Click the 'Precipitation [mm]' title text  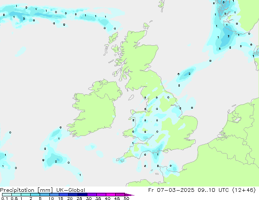26,190
